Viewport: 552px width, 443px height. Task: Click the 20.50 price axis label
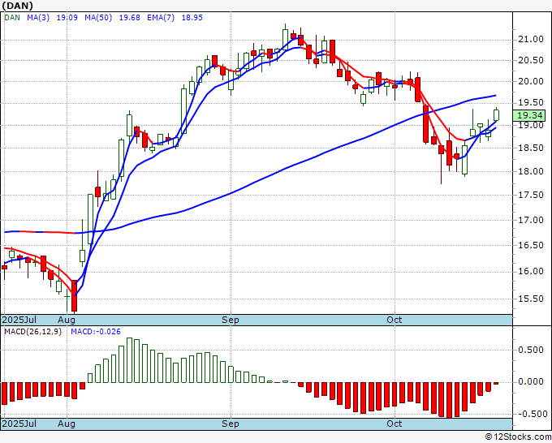(x=531, y=60)
